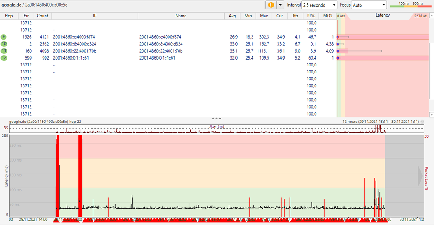This screenshot has width=434, height=225.
Task: Pause the trace with the orange button
Action: click(271, 5)
